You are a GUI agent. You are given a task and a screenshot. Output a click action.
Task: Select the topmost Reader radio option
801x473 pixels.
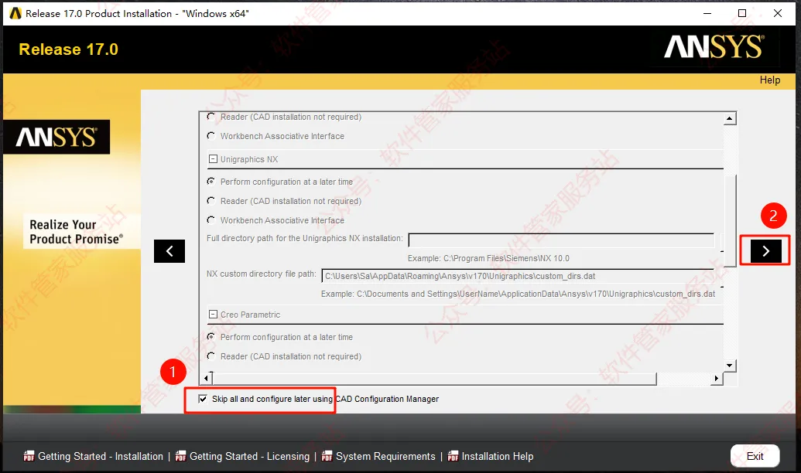click(x=211, y=117)
